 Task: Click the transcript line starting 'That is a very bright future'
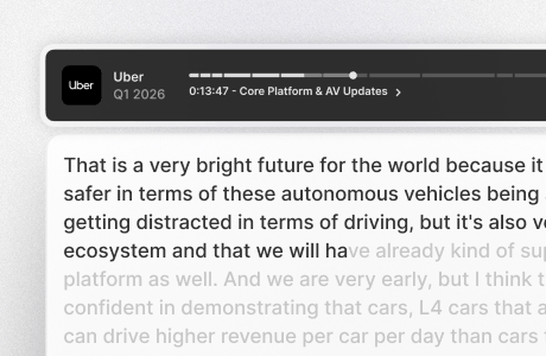pyautogui.click(x=304, y=165)
